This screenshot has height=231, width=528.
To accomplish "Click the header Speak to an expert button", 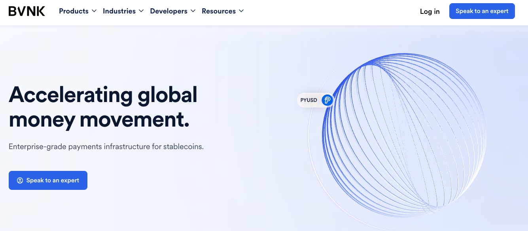I will coord(482,11).
